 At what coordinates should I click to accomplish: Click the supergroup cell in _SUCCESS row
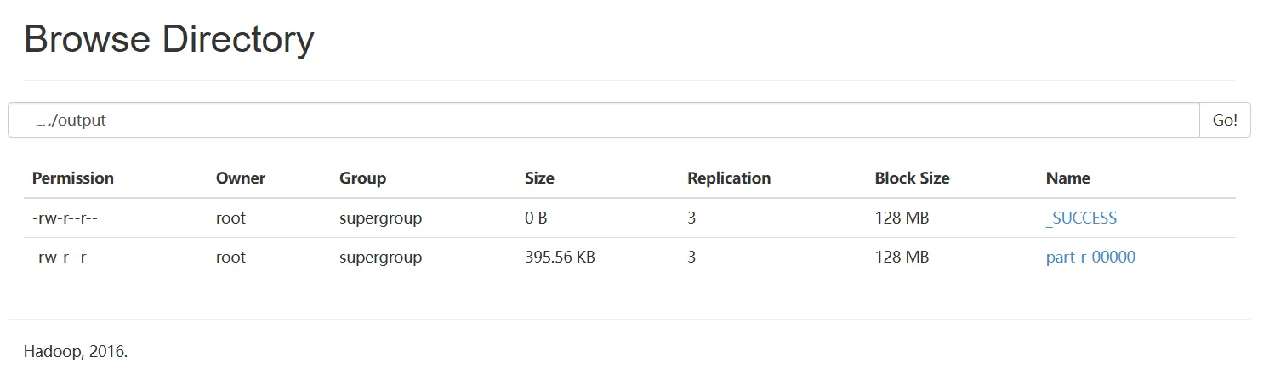380,218
